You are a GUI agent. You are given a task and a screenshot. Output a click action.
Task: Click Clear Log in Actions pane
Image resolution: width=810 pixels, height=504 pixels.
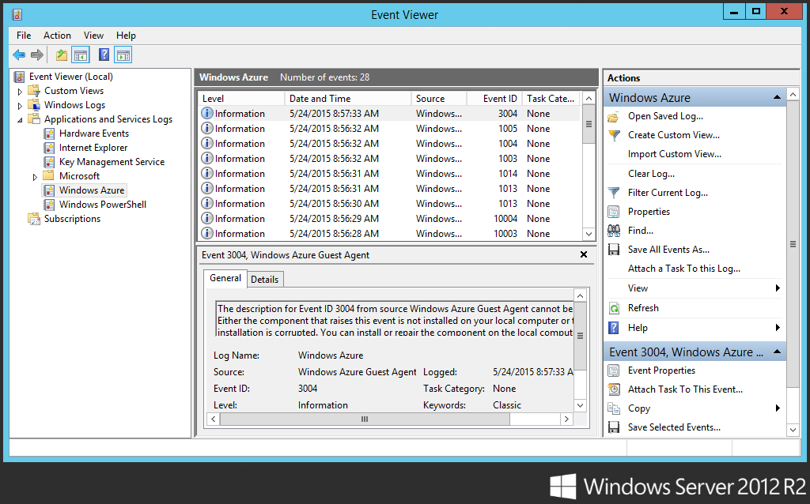coord(651,174)
